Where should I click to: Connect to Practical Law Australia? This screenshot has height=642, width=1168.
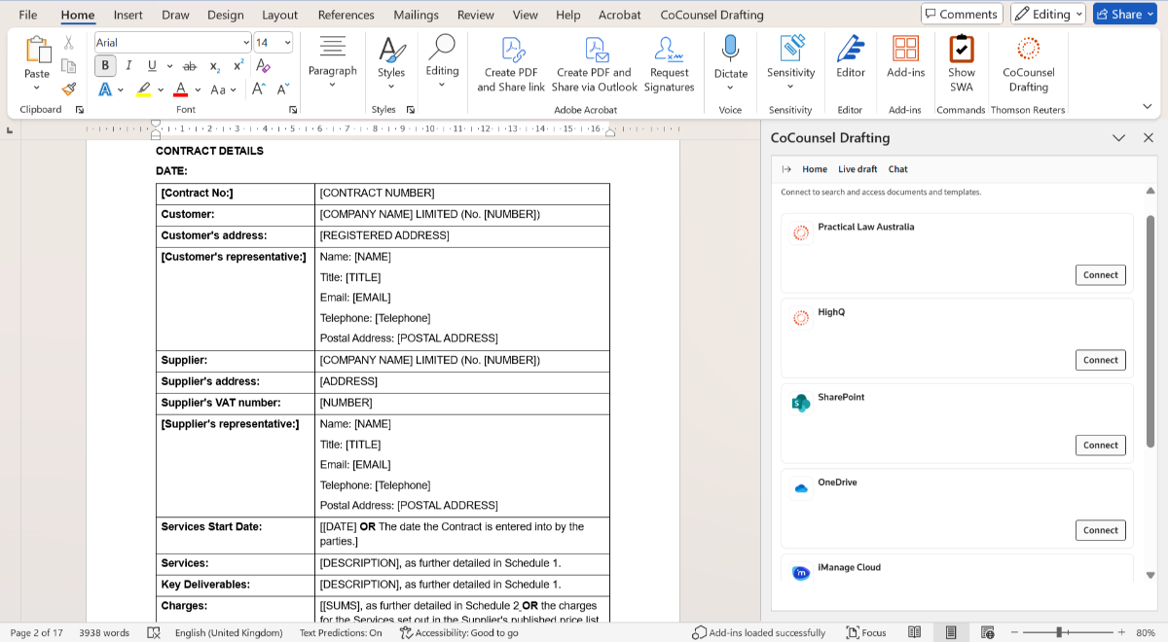tap(1100, 275)
